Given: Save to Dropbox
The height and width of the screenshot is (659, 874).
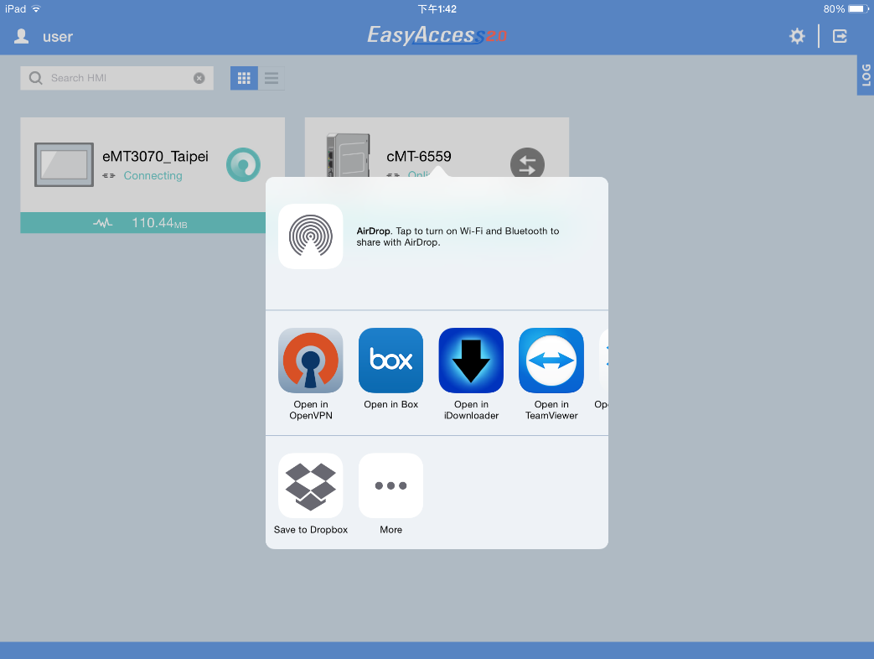Looking at the screenshot, I should [311, 485].
